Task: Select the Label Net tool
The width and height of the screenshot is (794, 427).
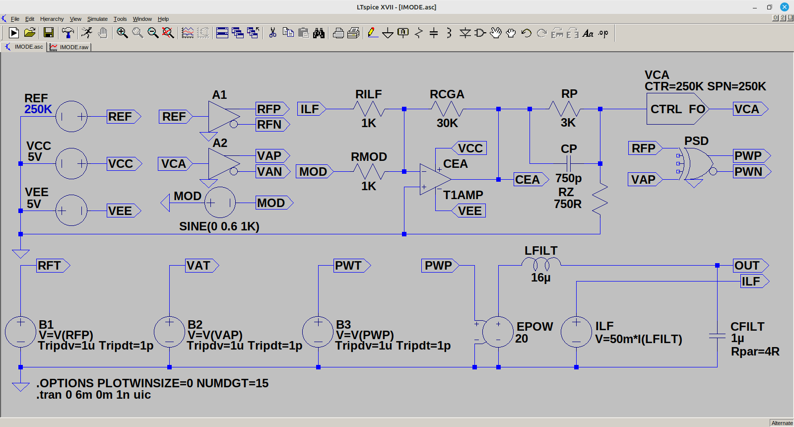Action: coord(403,33)
